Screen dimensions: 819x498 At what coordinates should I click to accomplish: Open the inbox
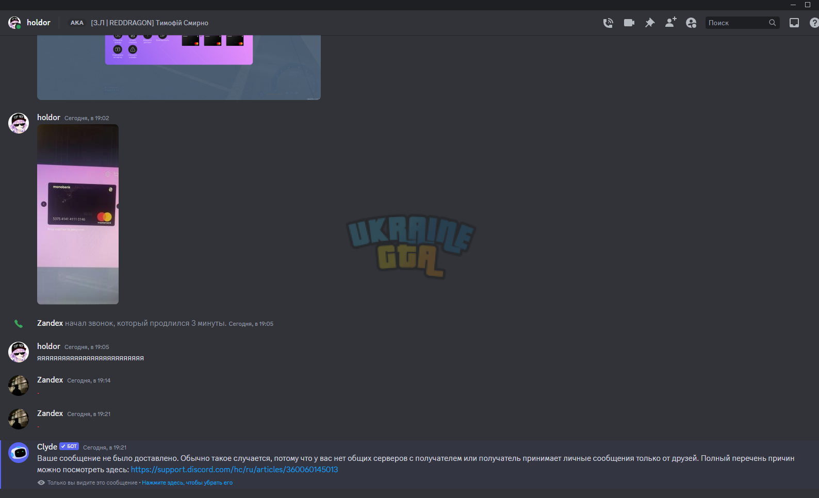coord(794,23)
